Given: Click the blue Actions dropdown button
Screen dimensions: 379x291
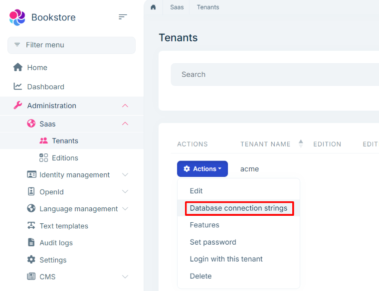Looking at the screenshot, I should 202,169.
